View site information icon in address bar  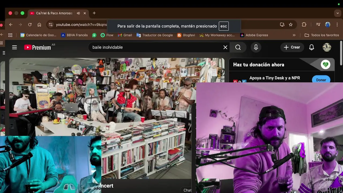pos(50,25)
